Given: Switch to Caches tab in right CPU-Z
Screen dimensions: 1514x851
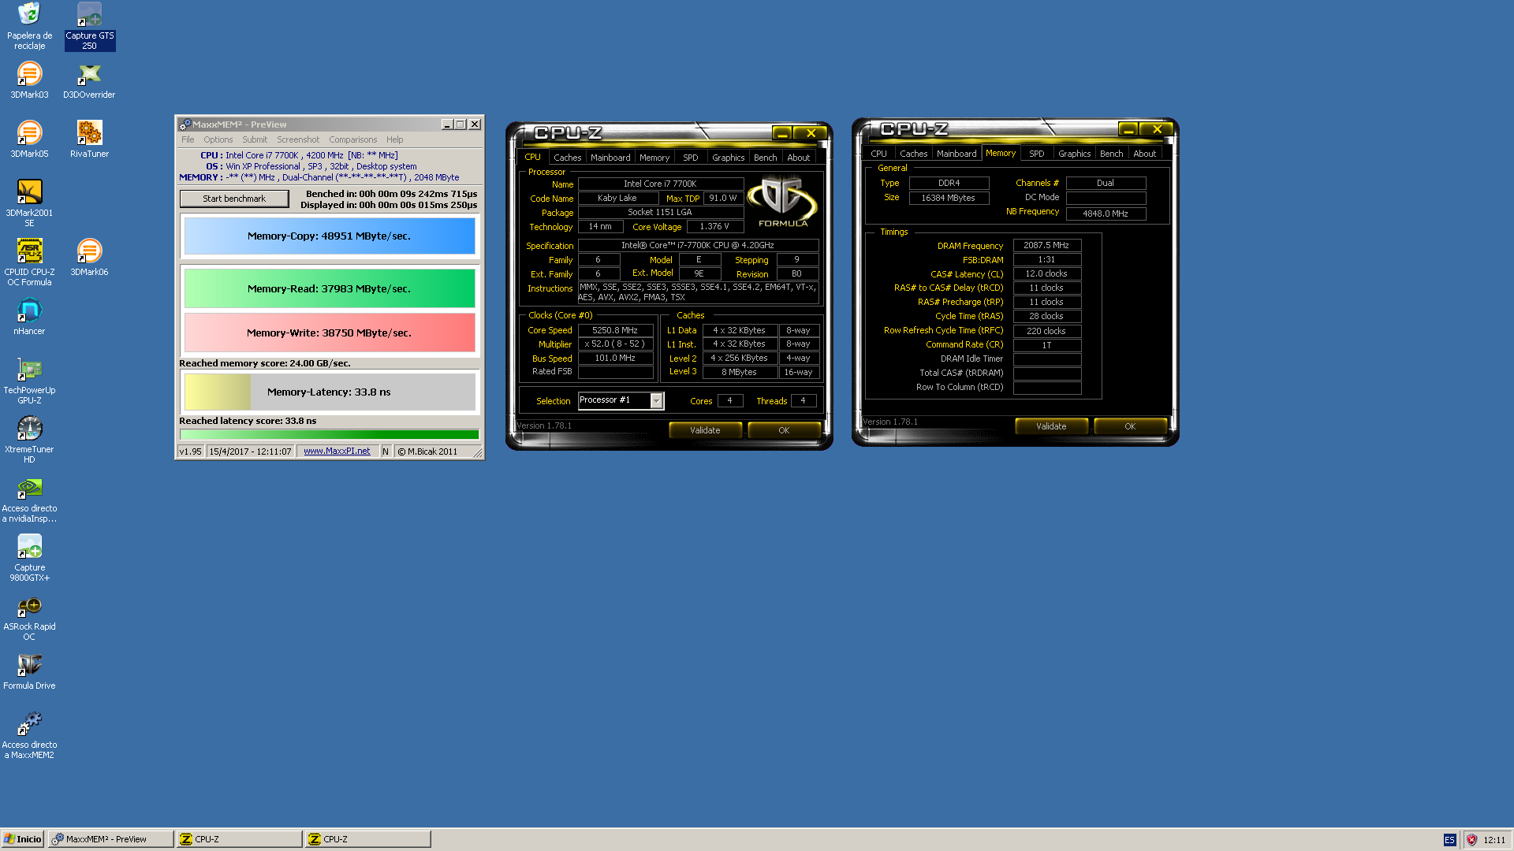Looking at the screenshot, I should coord(914,154).
